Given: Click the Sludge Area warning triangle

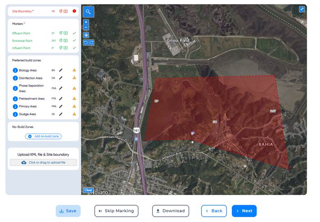Looking at the screenshot, I should (74, 114).
